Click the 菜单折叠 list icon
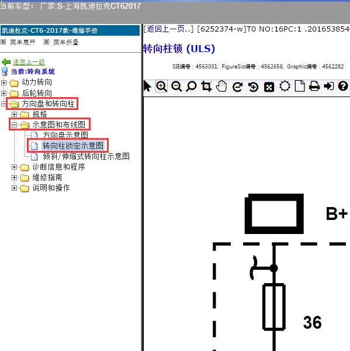The image size is (350, 351). (46, 42)
